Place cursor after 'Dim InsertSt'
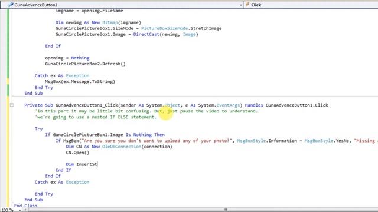Viewport: 378px width, 212px height. tap(97, 164)
